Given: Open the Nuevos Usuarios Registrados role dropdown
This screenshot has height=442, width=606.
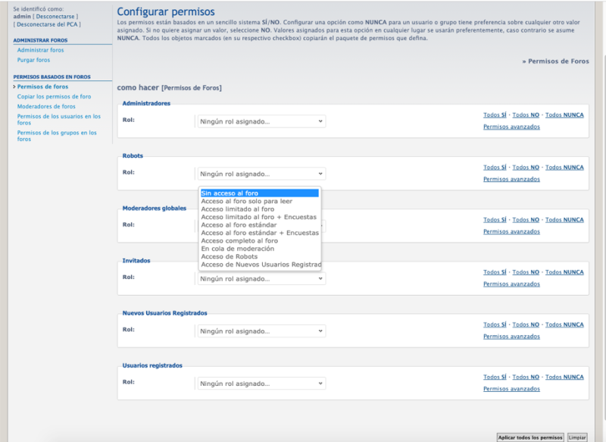Looking at the screenshot, I should pyautogui.click(x=261, y=331).
